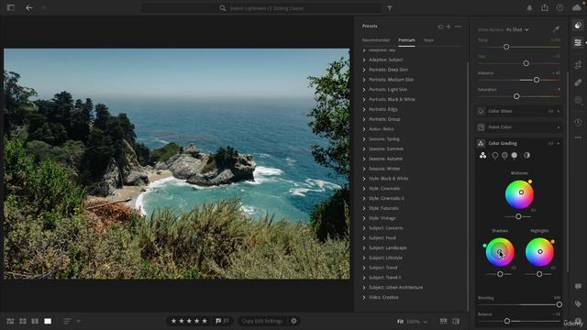Viewport: 587px width, 330px height.
Task: Click Vibrance slider handle
Action: pos(537,80)
